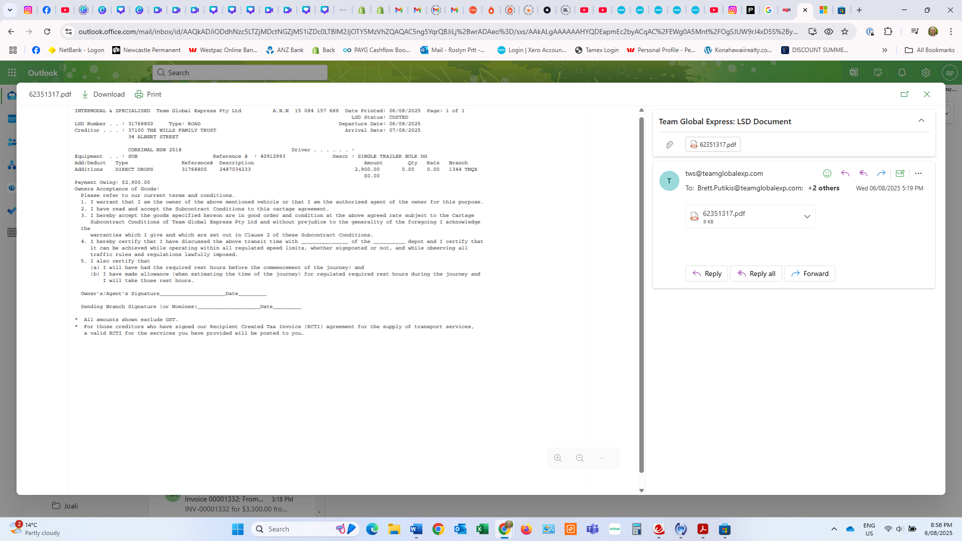Click the Reply button
The width and height of the screenshot is (962, 541).
706,274
